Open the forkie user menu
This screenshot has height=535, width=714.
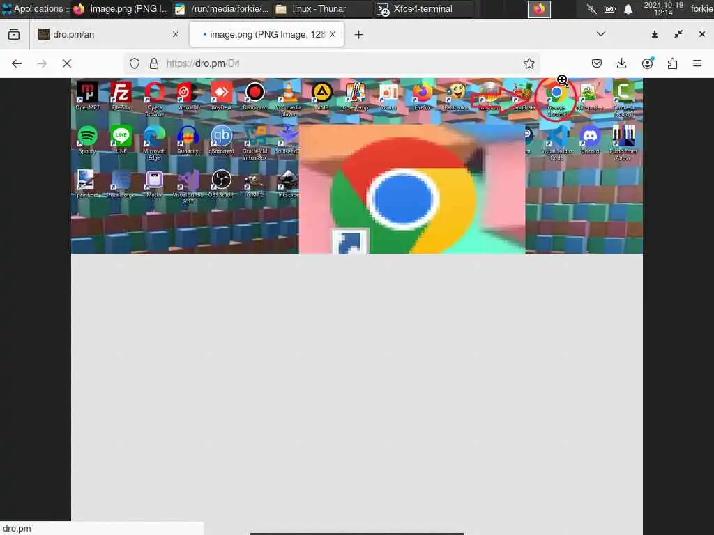701,8
